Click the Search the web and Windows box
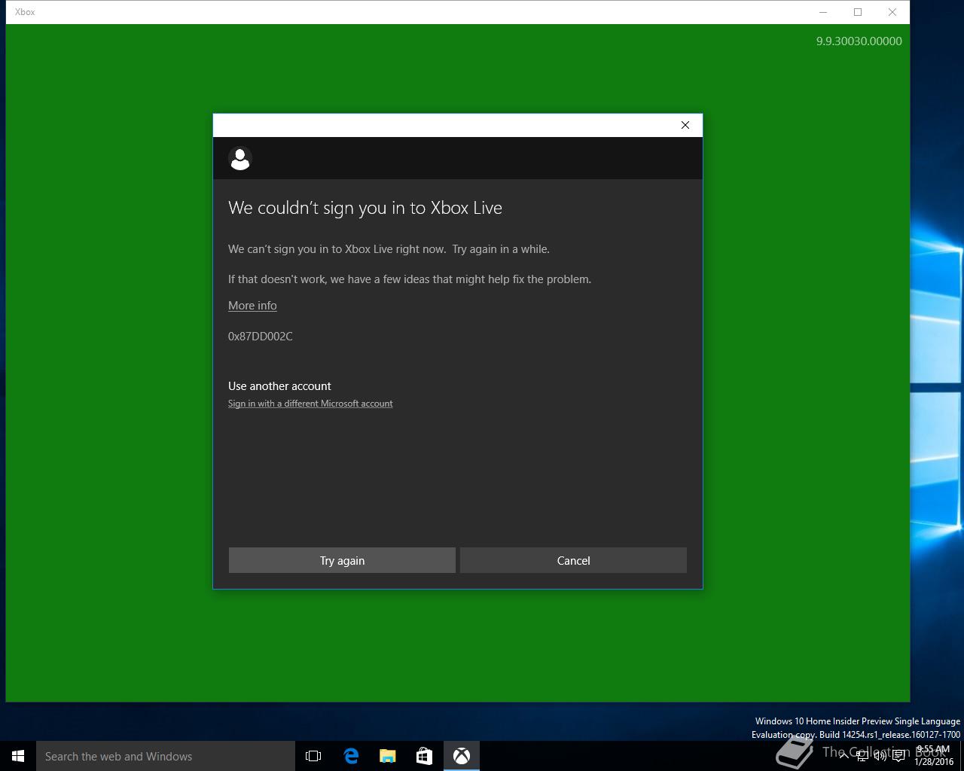Viewport: 964px width, 771px height. click(x=166, y=756)
